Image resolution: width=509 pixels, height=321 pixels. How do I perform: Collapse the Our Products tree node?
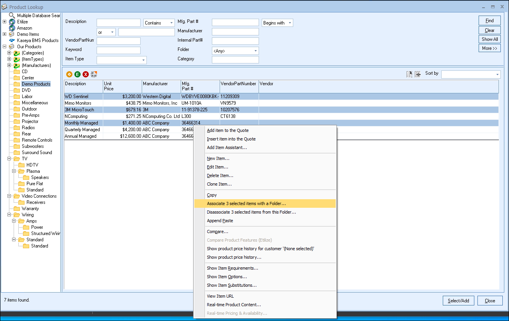(5, 47)
